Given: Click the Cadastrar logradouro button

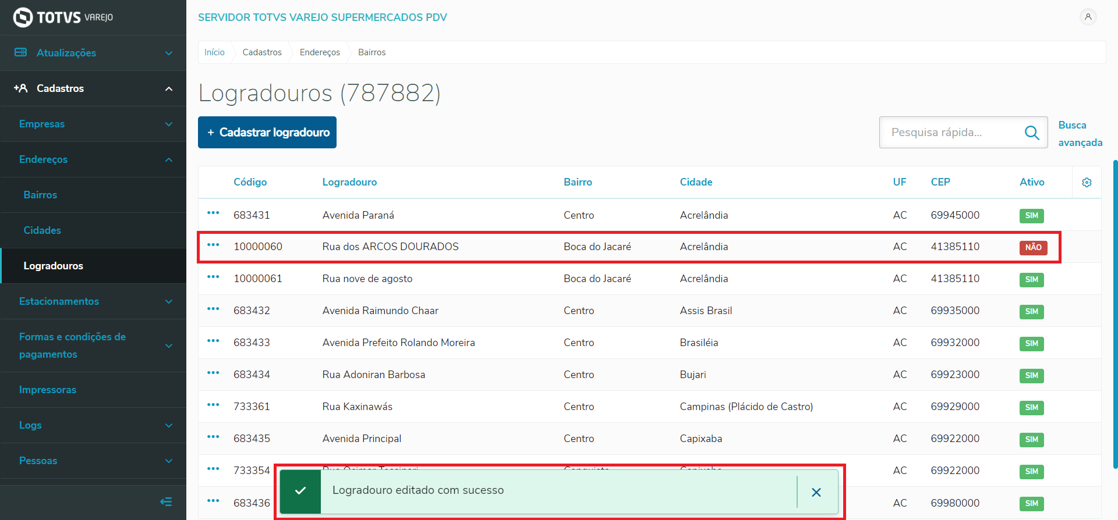Looking at the screenshot, I should [267, 133].
